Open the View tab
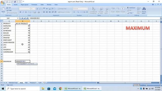Screen dimensions: 162x91 point(56,5)
